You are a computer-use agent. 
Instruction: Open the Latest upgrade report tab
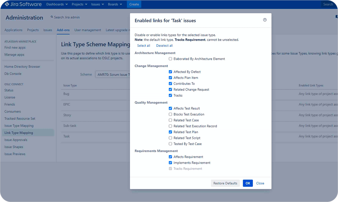tap(118, 30)
